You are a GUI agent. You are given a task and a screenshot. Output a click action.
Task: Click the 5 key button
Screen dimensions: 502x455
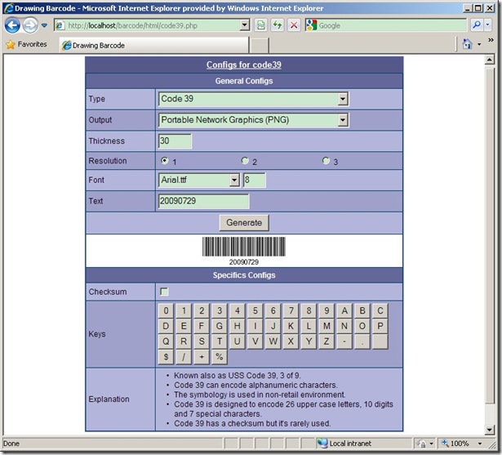(x=255, y=310)
